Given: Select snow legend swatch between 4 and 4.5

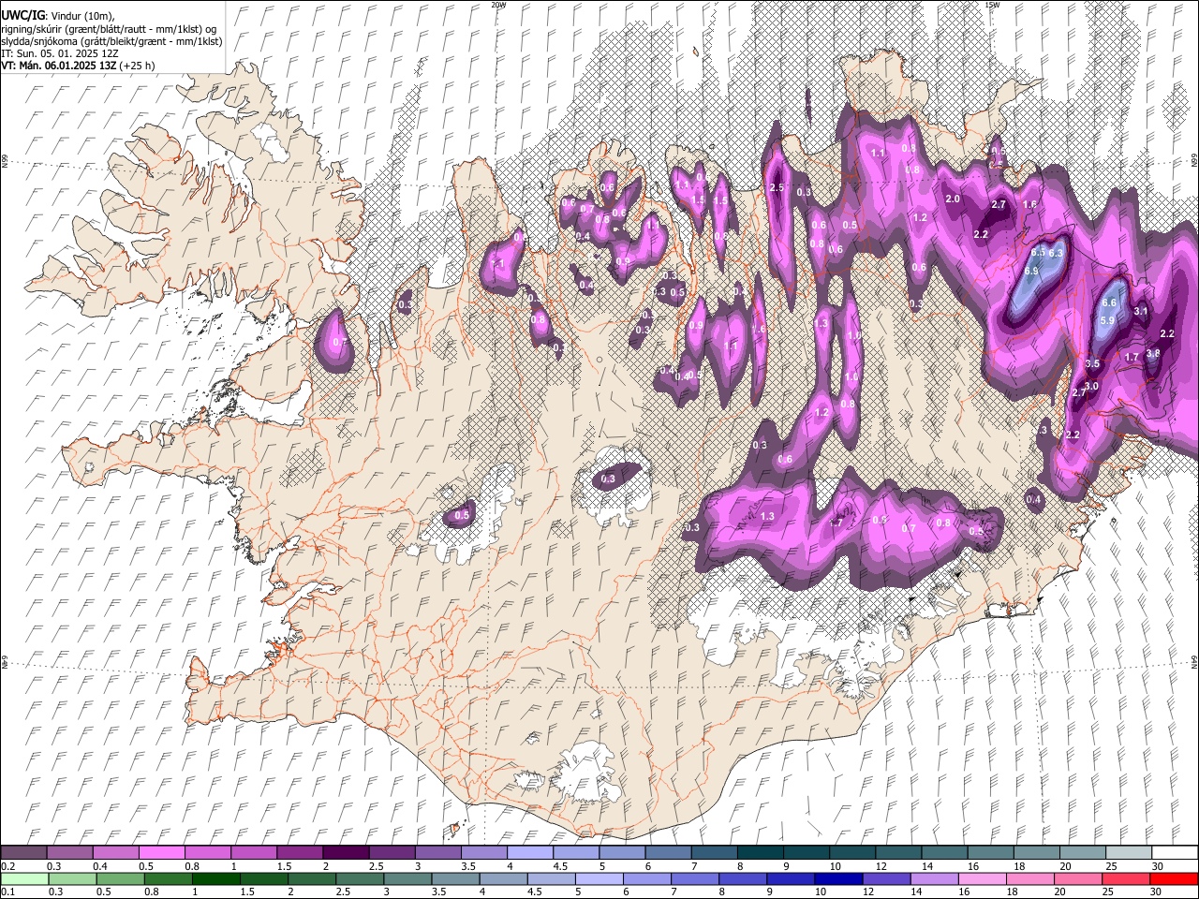Looking at the screenshot, I should pos(530,853).
